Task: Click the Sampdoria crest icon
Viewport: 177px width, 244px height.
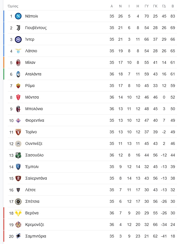Action: 18,236
